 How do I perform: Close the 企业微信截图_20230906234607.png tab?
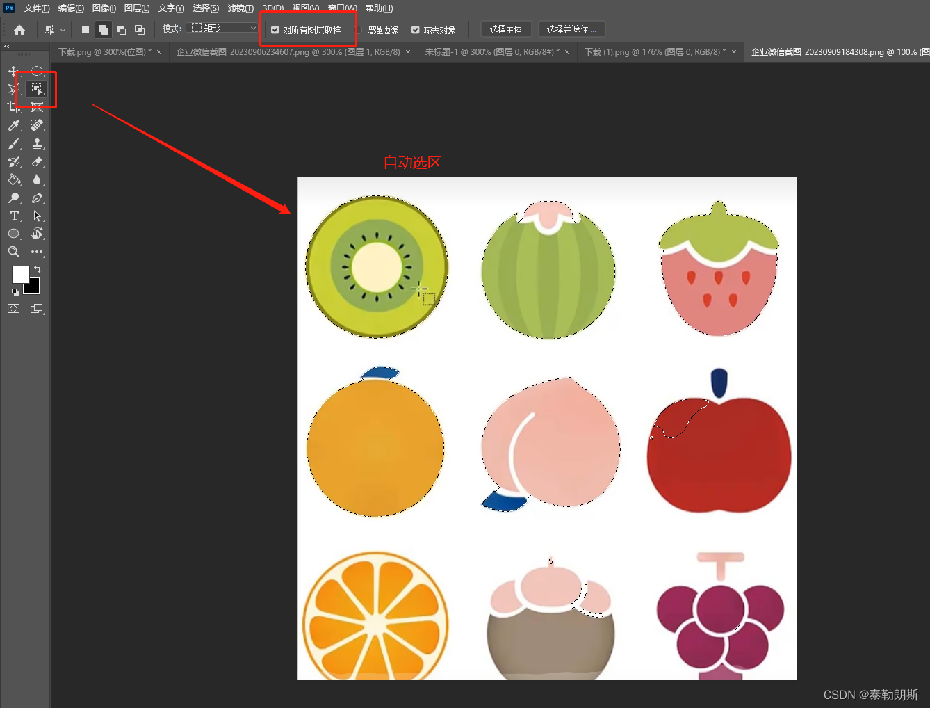(x=408, y=52)
